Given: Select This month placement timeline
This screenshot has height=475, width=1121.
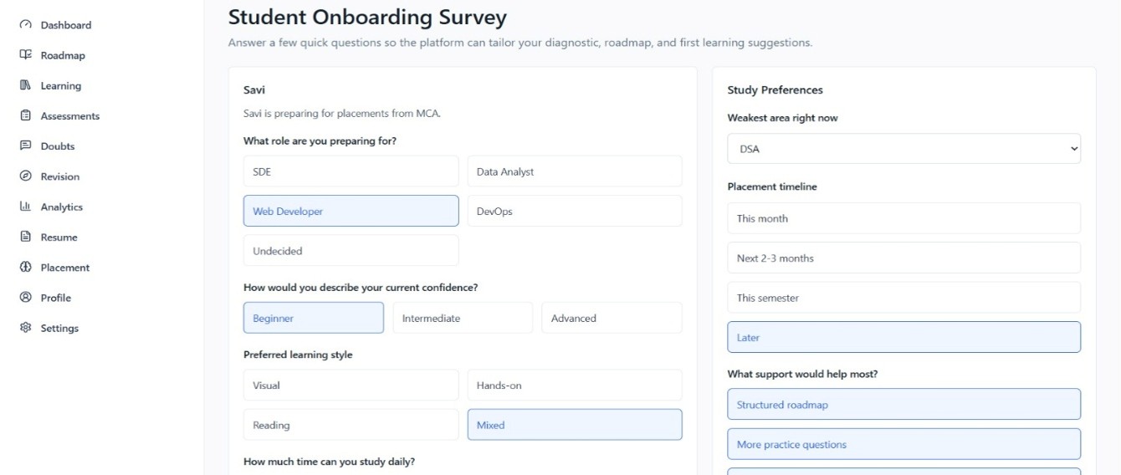Looking at the screenshot, I should click(904, 218).
